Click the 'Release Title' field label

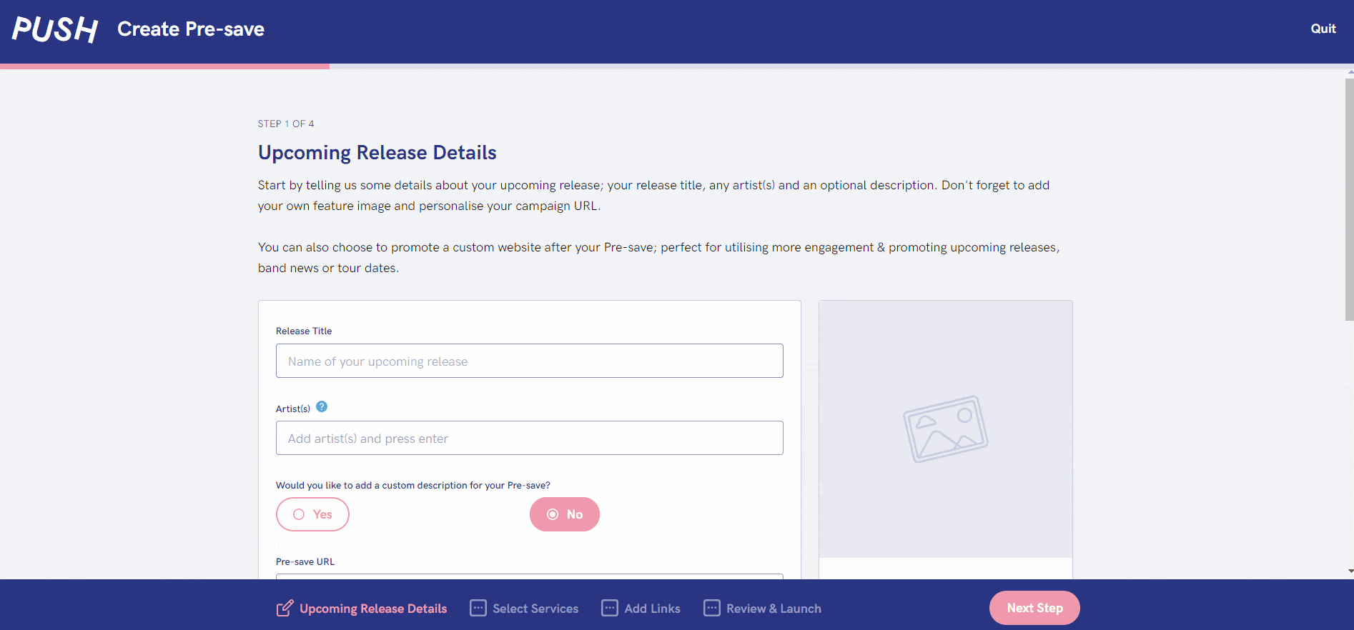(x=304, y=331)
